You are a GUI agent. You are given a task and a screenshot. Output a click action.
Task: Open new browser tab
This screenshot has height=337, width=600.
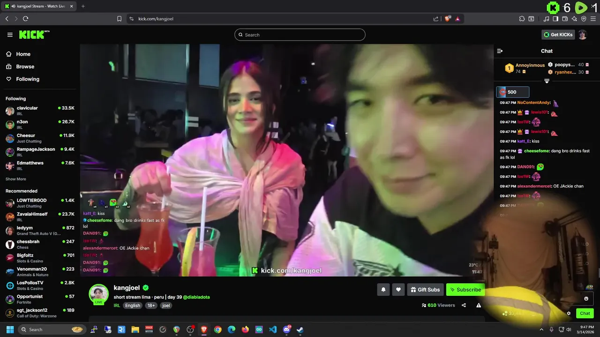[x=83, y=6]
